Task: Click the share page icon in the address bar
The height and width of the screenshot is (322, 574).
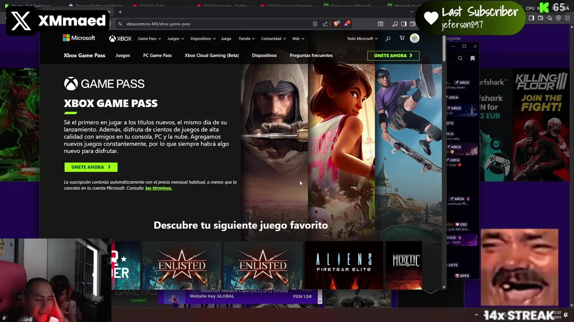Action: pyautogui.click(x=325, y=24)
